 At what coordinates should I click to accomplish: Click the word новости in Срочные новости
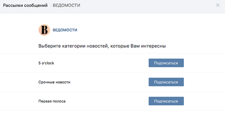[63, 82]
